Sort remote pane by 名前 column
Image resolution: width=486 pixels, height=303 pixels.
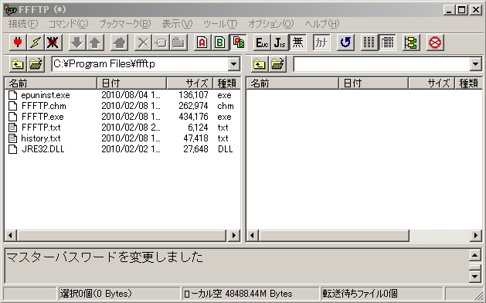tap(292, 83)
